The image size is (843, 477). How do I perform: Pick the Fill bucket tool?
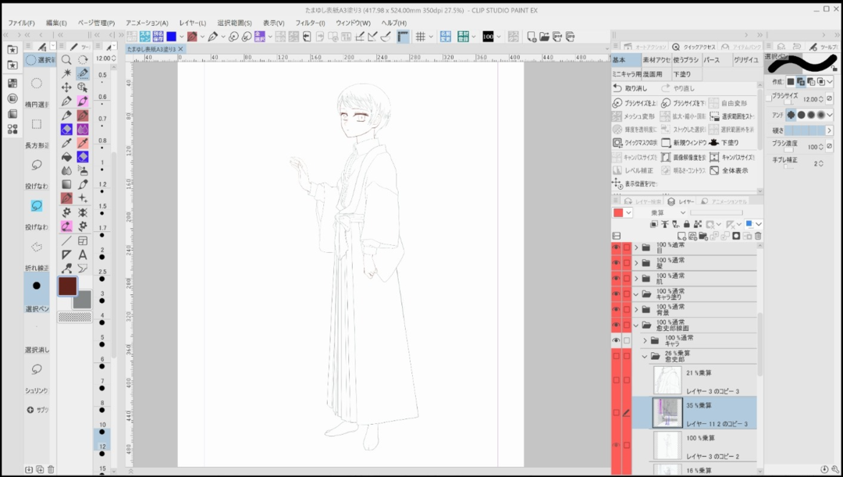pyautogui.click(x=66, y=157)
